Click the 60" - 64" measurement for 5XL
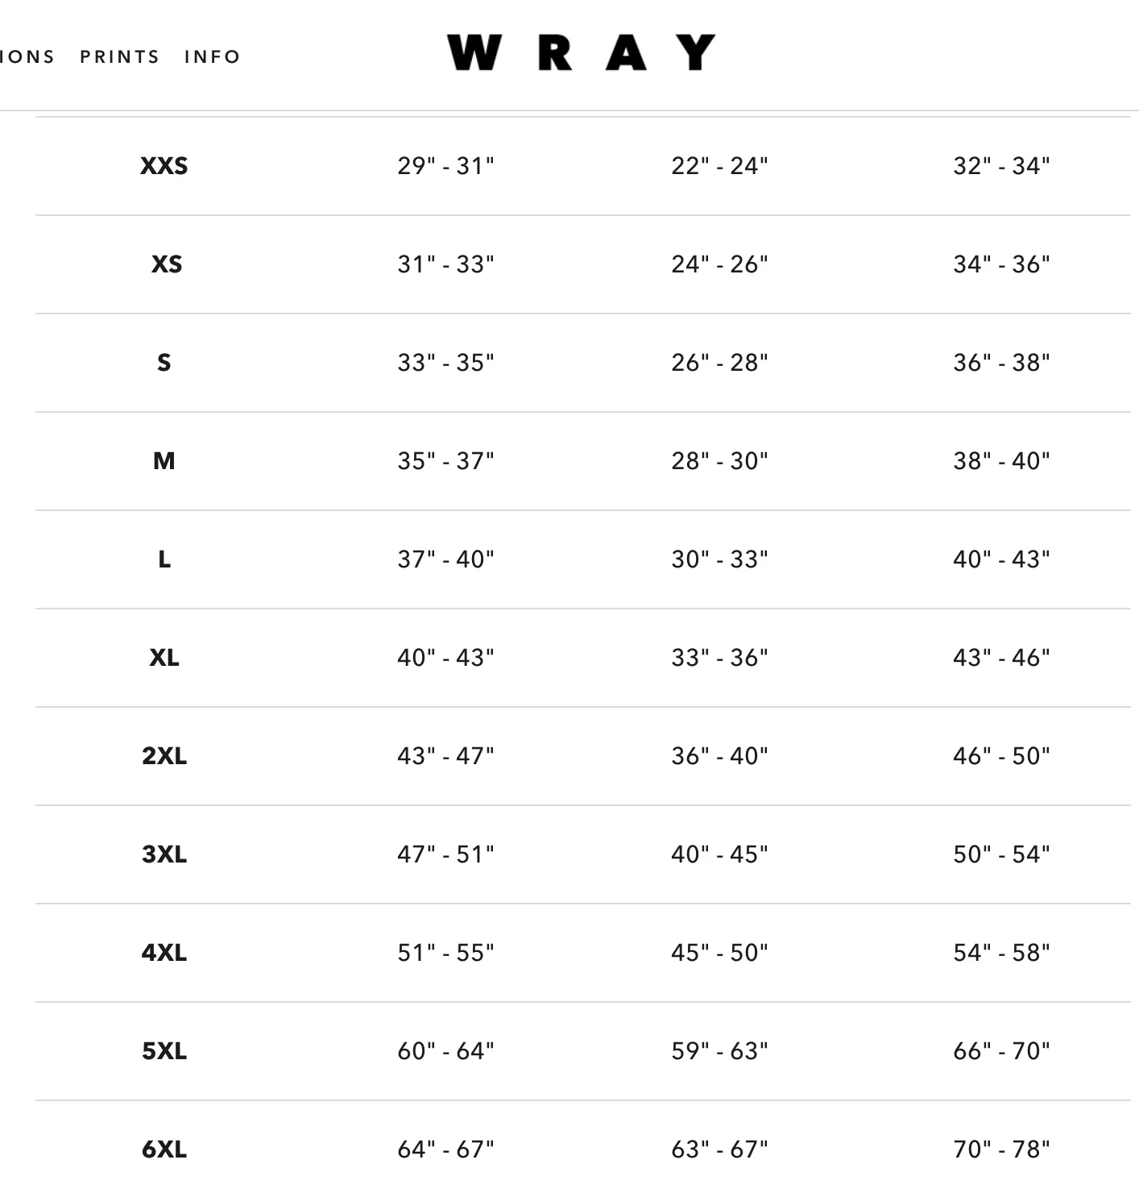Image resolution: width=1139 pixels, height=1193 pixels. coord(445,1051)
